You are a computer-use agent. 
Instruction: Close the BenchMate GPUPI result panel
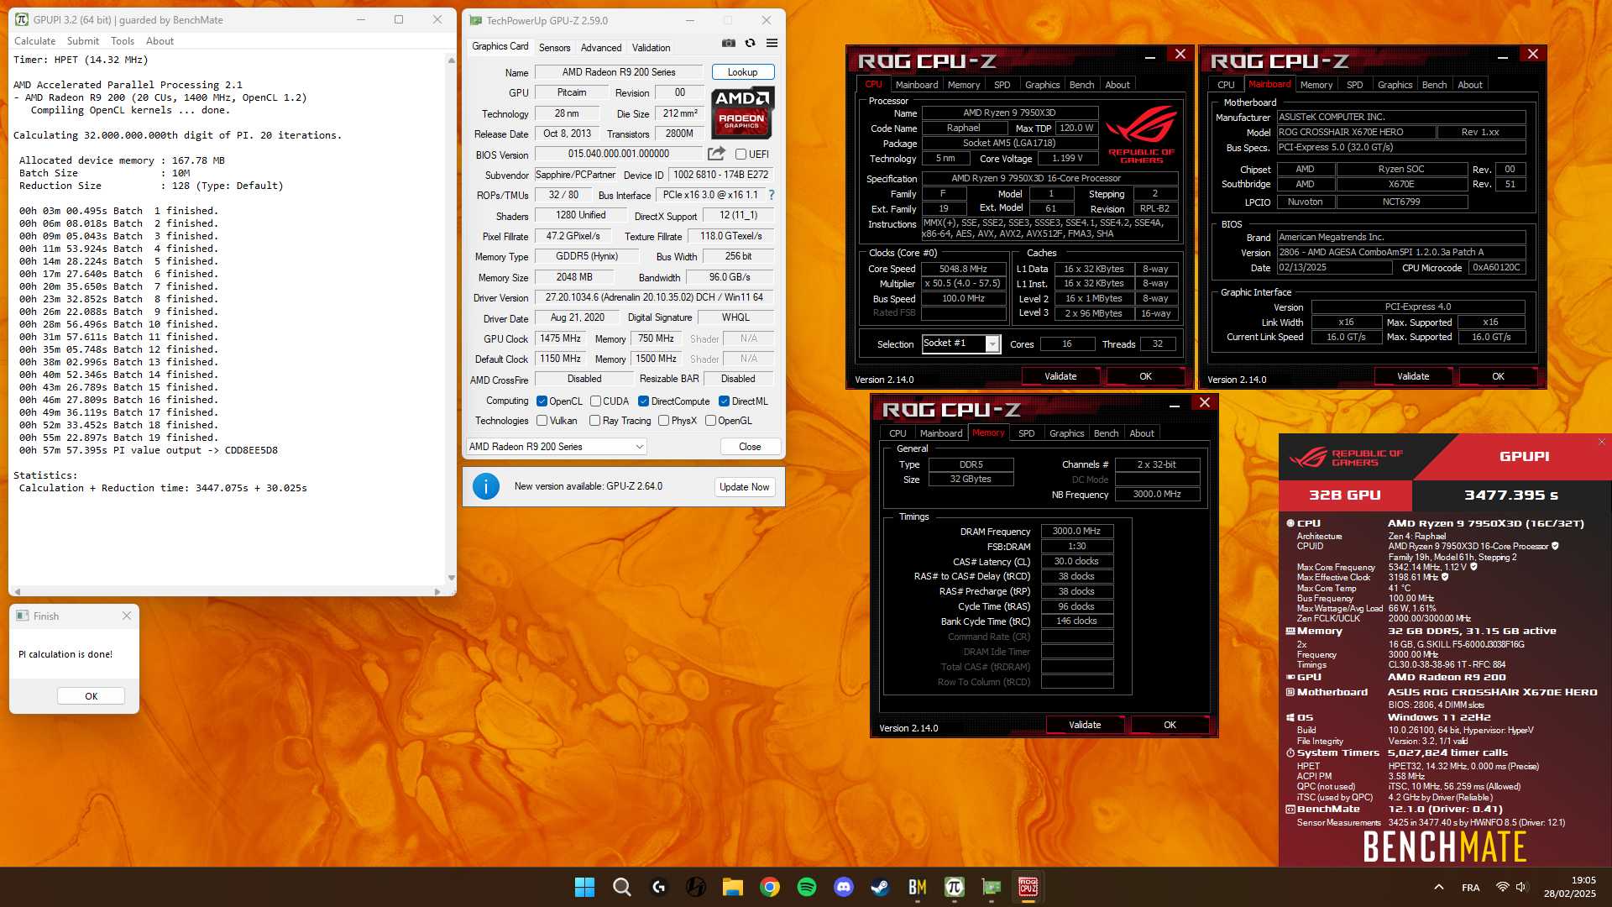click(x=1601, y=442)
